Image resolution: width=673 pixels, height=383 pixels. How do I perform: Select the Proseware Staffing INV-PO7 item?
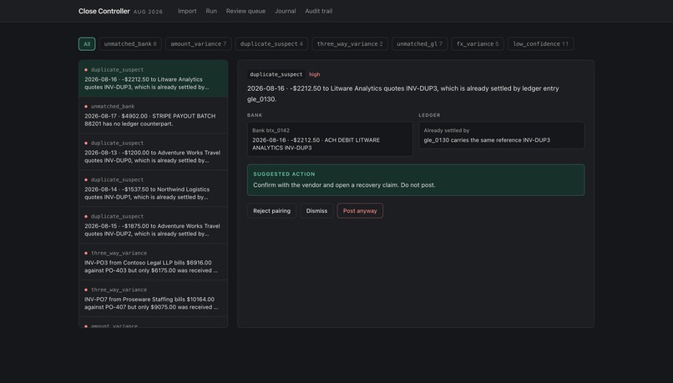click(154, 299)
